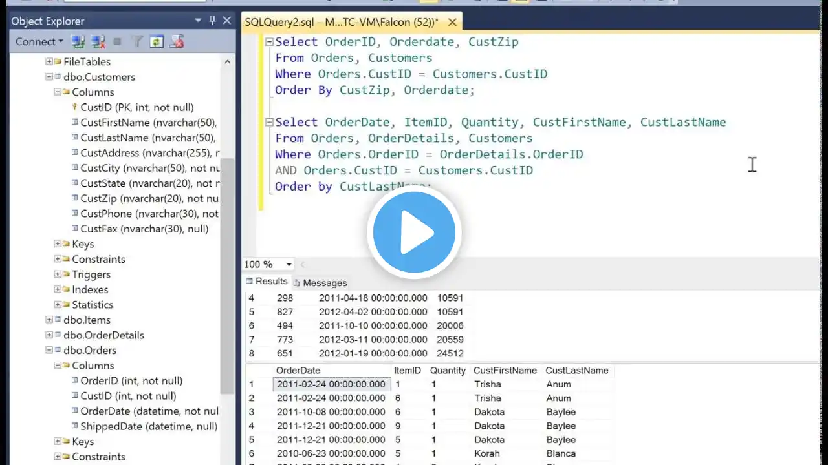Click the Connect Object Explorer icon

pos(78,42)
